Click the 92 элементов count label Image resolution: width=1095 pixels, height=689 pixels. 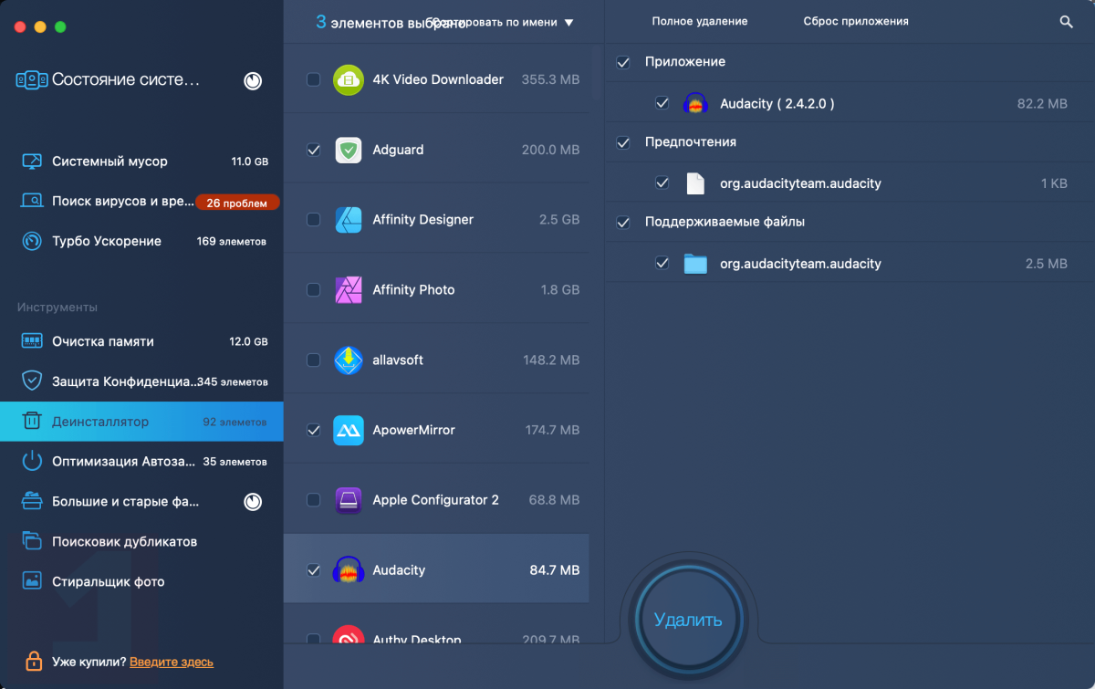tap(235, 423)
